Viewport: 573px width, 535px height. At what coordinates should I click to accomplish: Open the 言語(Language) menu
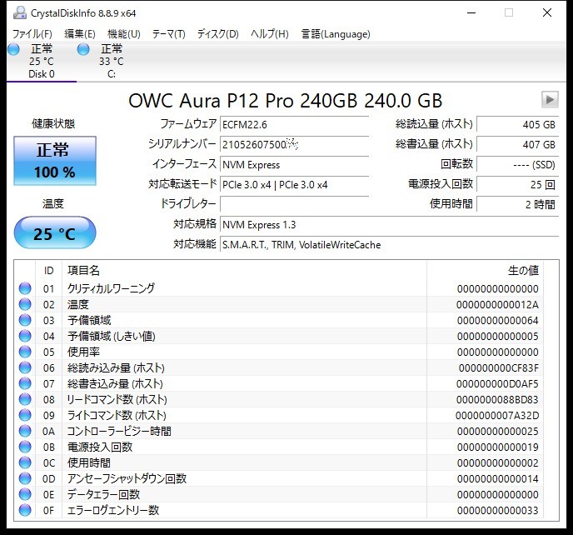click(336, 34)
